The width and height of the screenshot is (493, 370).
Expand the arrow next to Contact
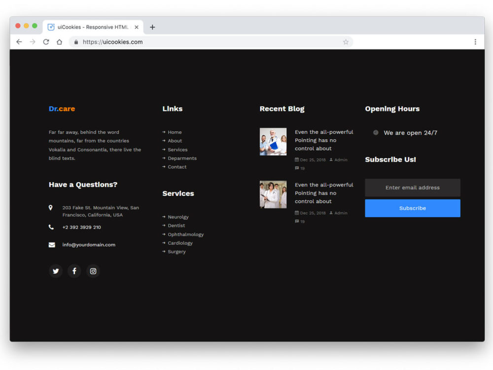pos(164,167)
